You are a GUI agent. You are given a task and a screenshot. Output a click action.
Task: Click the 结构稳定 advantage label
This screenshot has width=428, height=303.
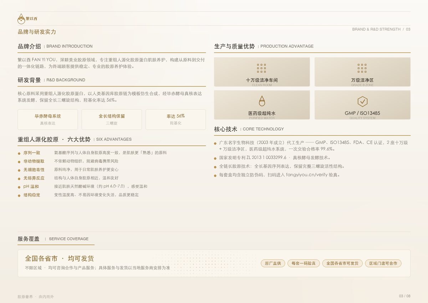click(x=32, y=195)
